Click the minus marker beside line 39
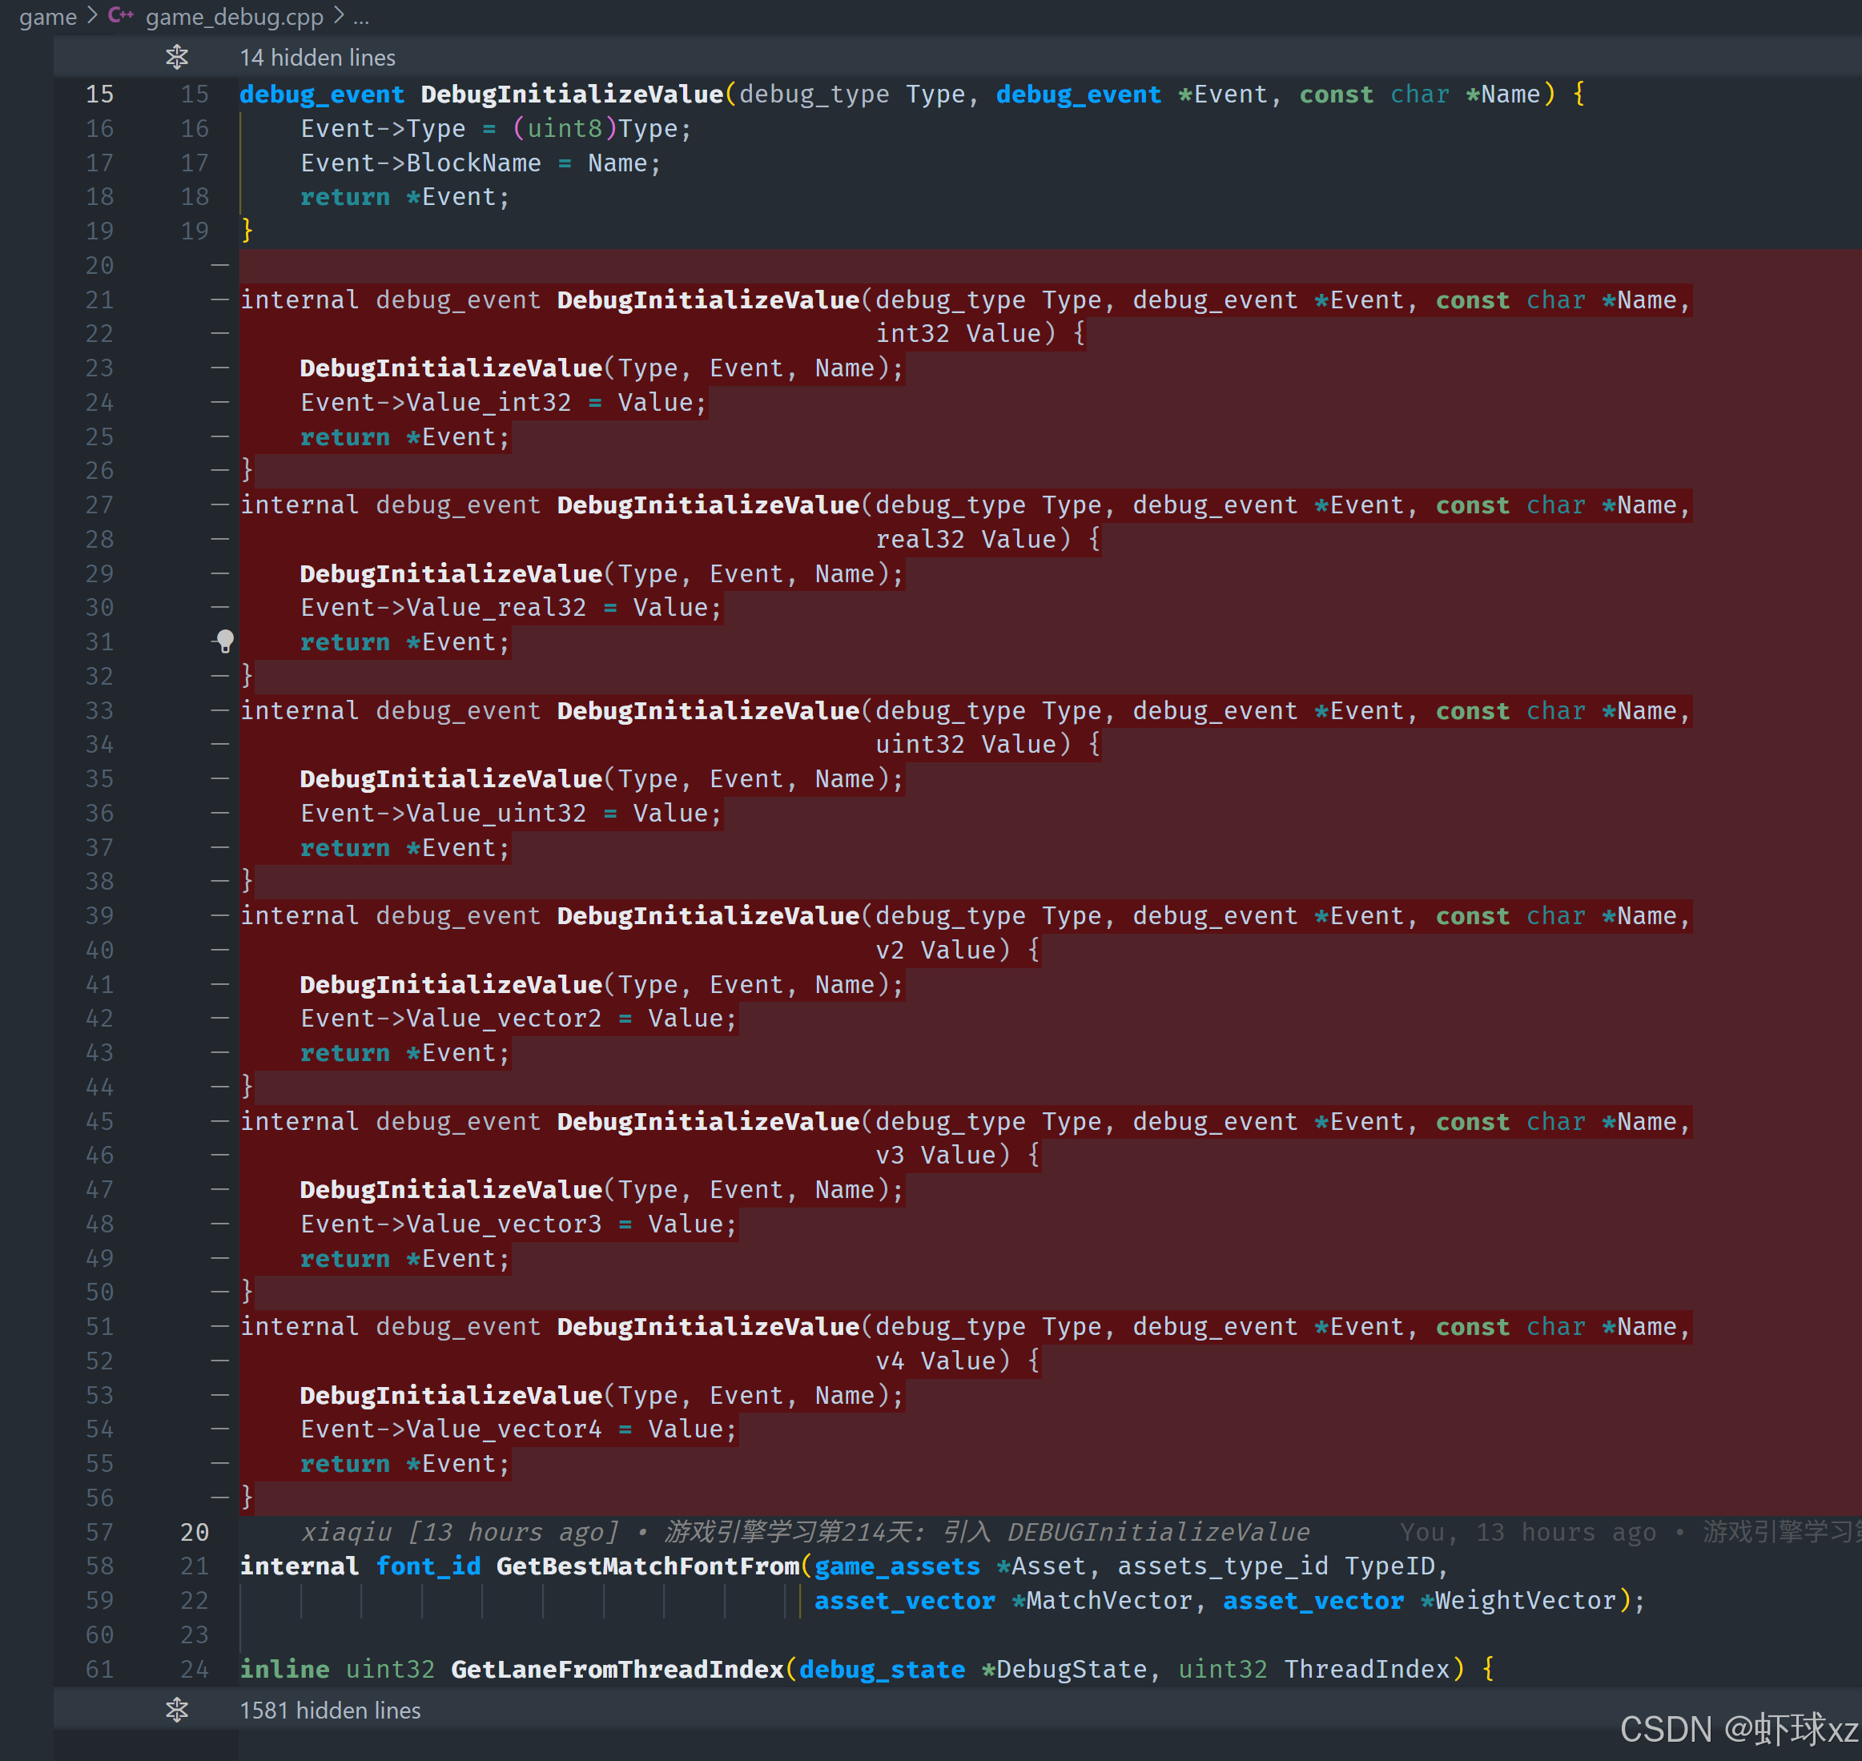The width and height of the screenshot is (1862, 1761). (x=219, y=915)
